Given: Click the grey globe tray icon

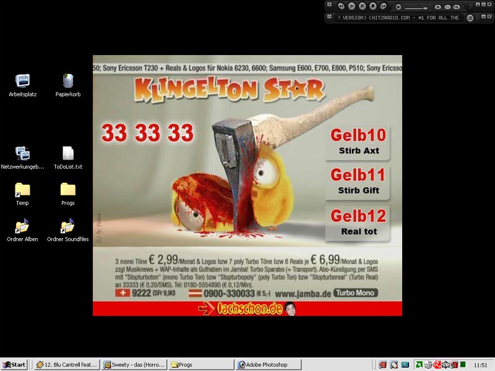Looking at the screenshot, I should coord(428,365).
